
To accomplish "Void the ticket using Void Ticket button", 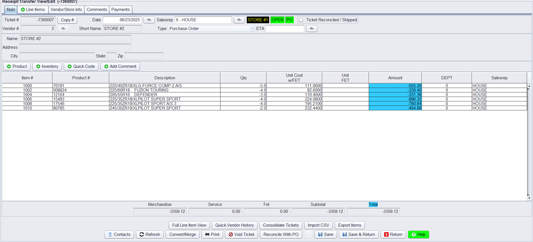I will [241, 234].
